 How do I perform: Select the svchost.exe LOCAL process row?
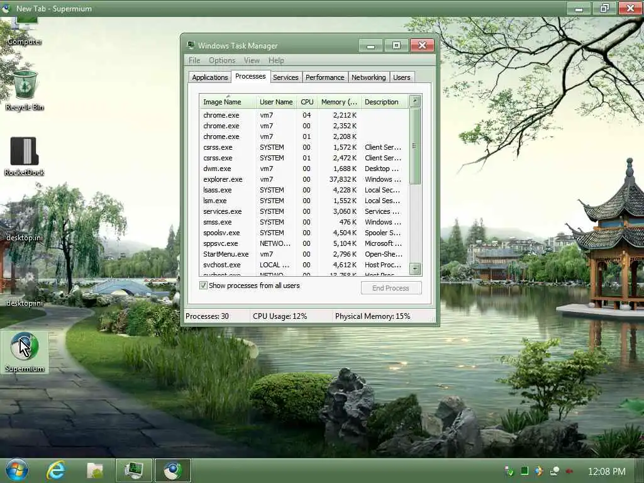304,265
